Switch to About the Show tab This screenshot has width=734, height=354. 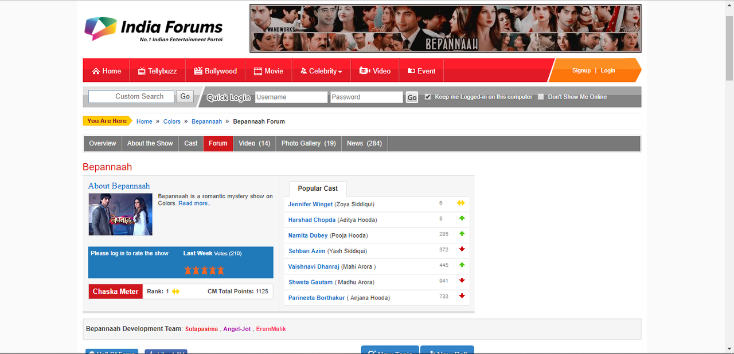pyautogui.click(x=150, y=143)
